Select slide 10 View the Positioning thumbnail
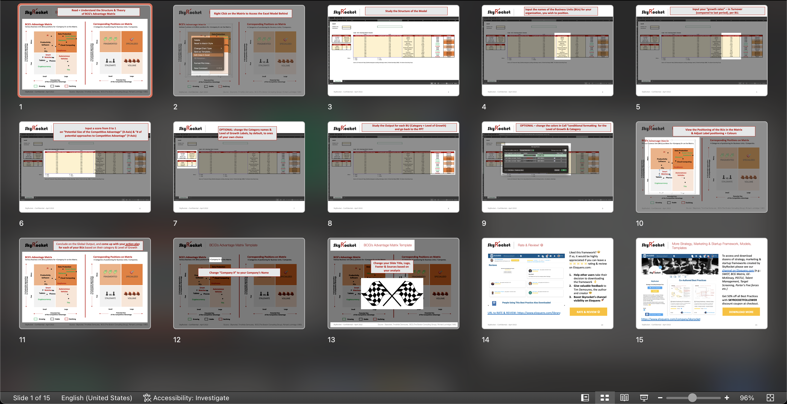 pyautogui.click(x=701, y=167)
